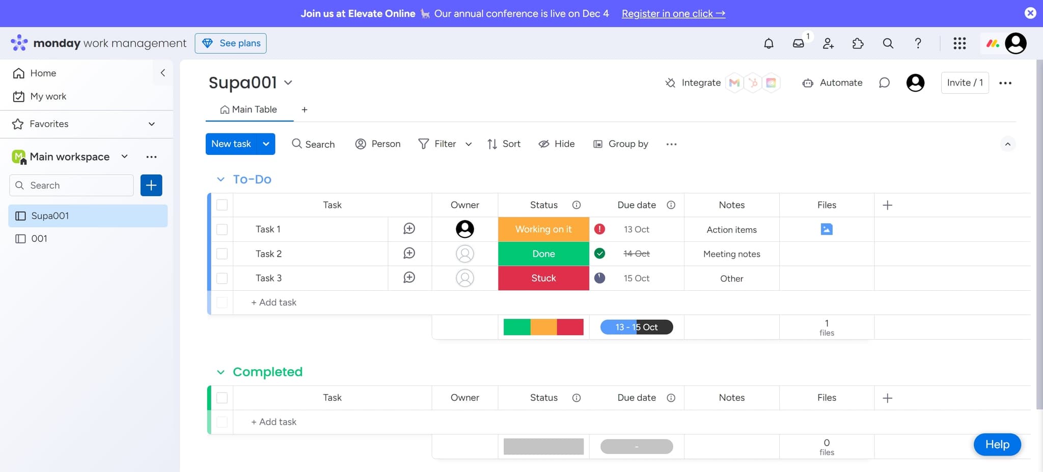Open the board options ellipsis menu
1043x472 pixels.
coord(1006,82)
